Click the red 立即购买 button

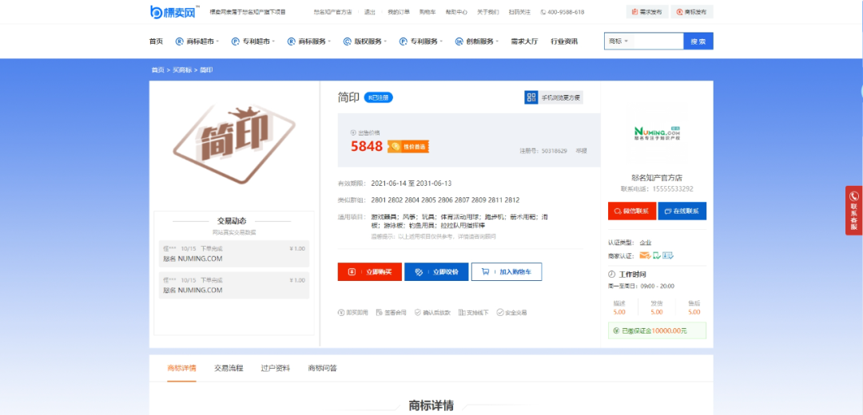pyautogui.click(x=369, y=272)
